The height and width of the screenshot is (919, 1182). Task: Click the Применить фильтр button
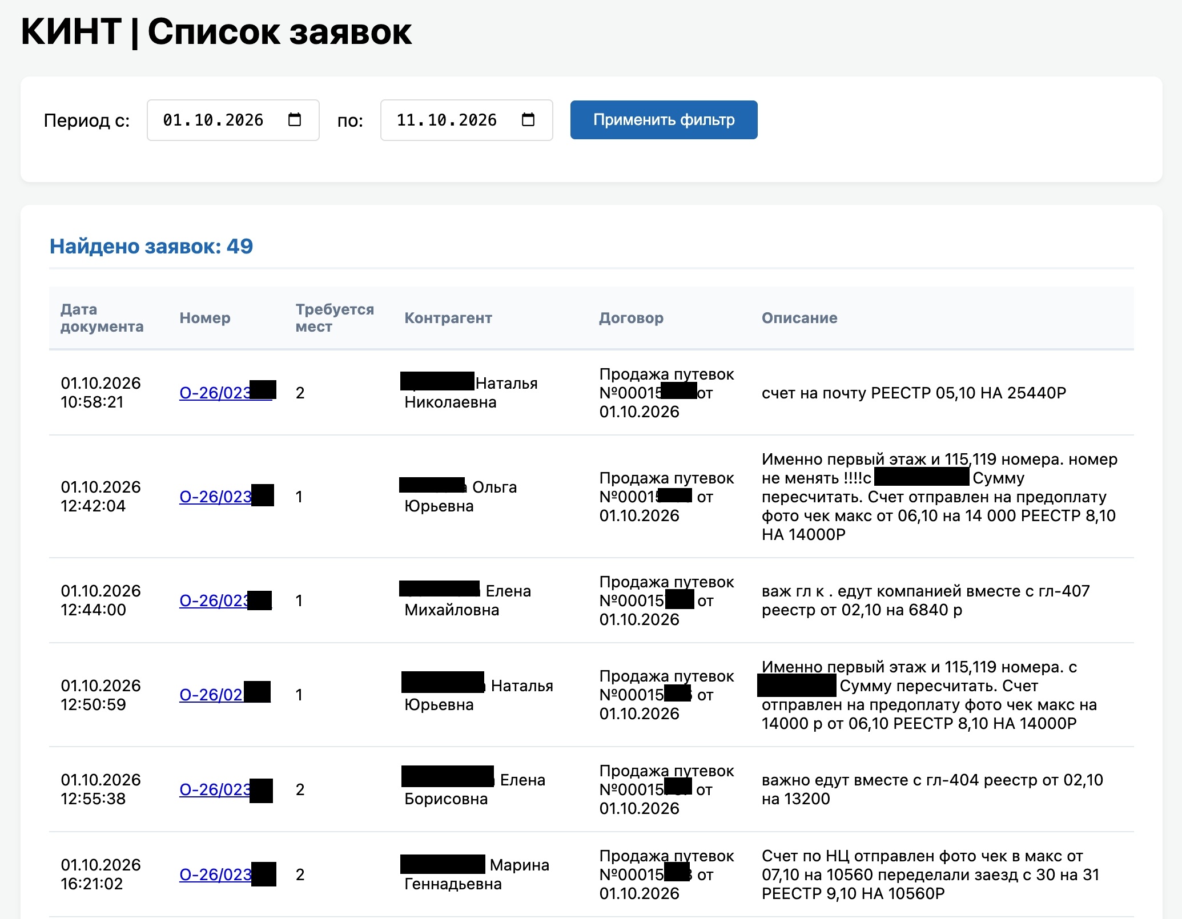coord(664,120)
